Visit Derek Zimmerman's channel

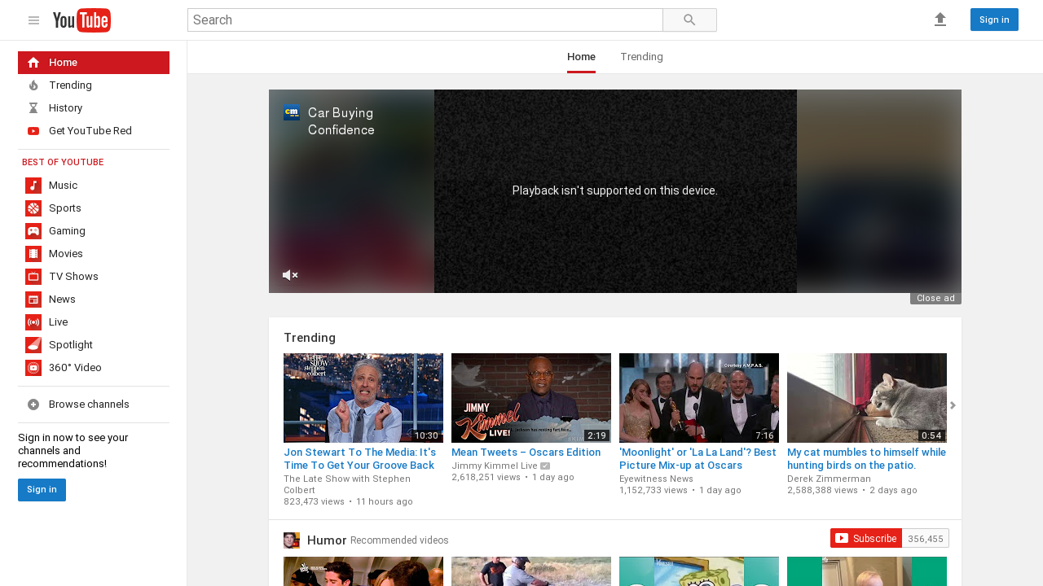[x=829, y=479]
